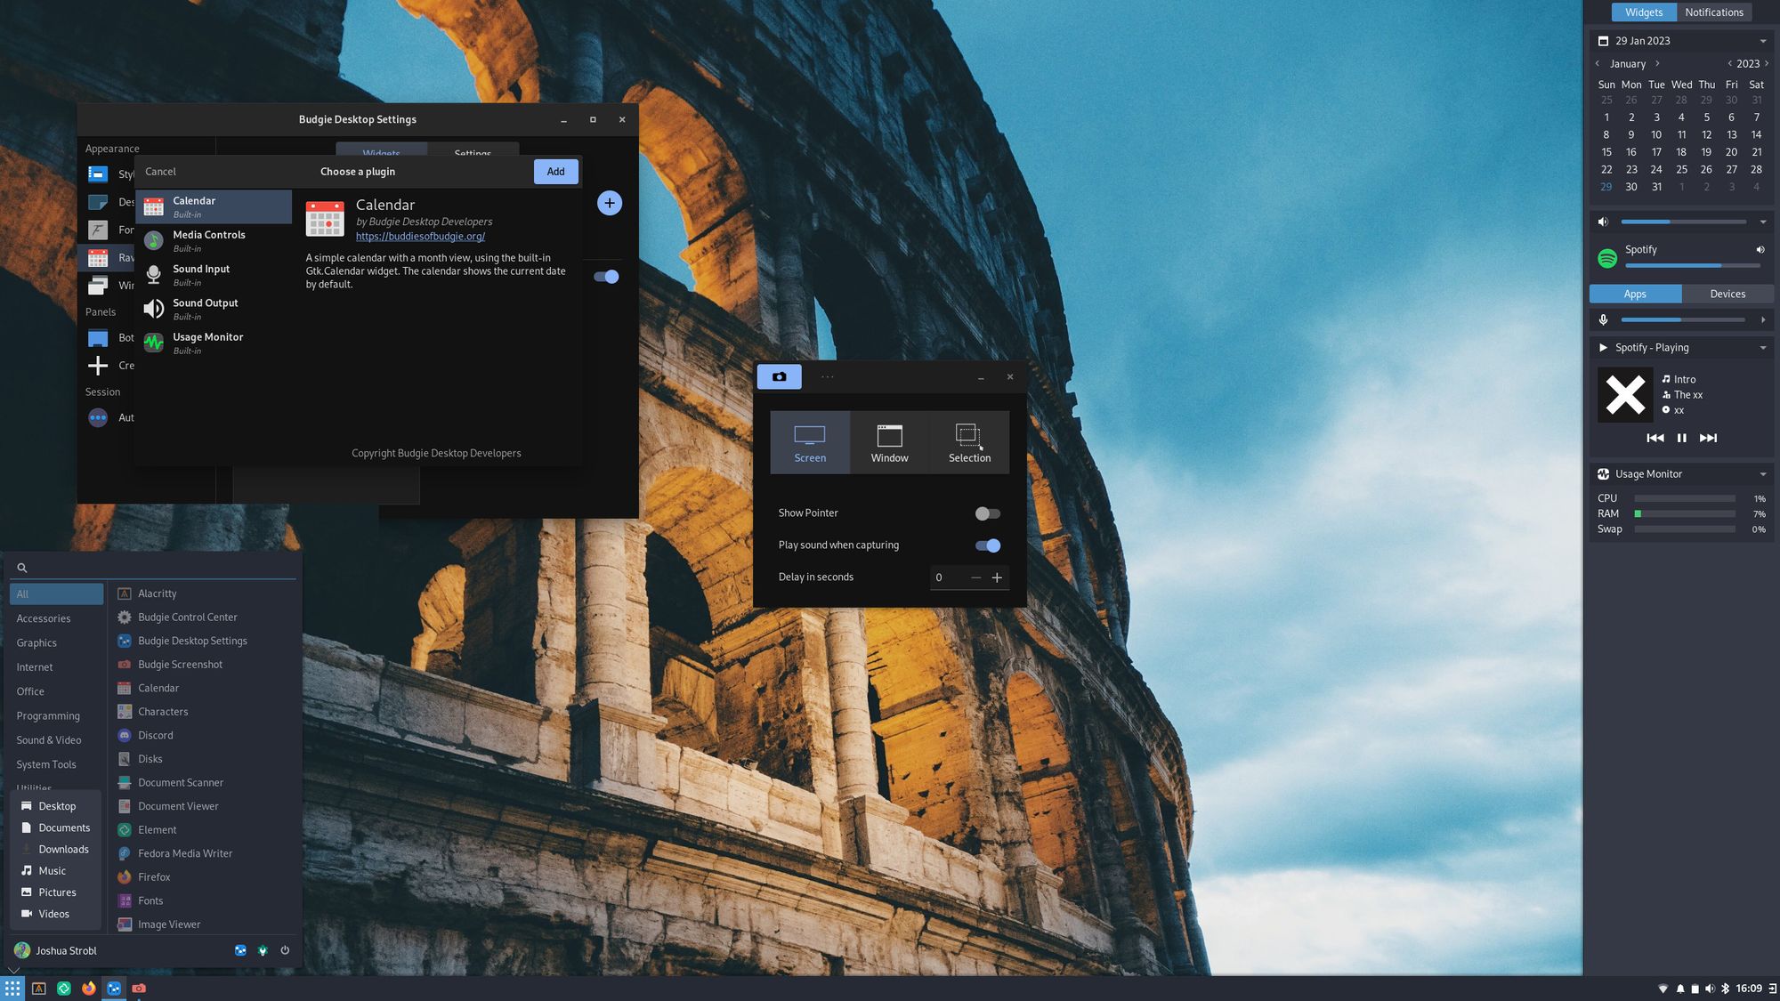Select the Window capture mode
The width and height of the screenshot is (1780, 1001).
click(889, 441)
